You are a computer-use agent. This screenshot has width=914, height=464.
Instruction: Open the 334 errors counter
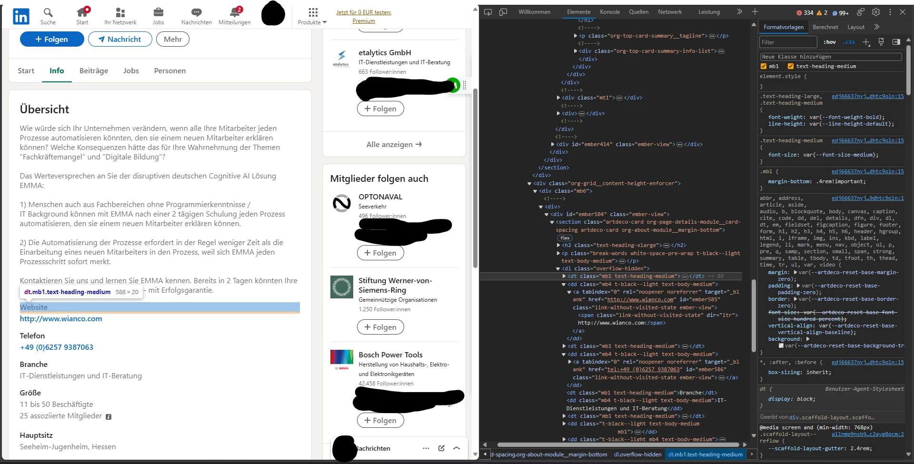805,13
